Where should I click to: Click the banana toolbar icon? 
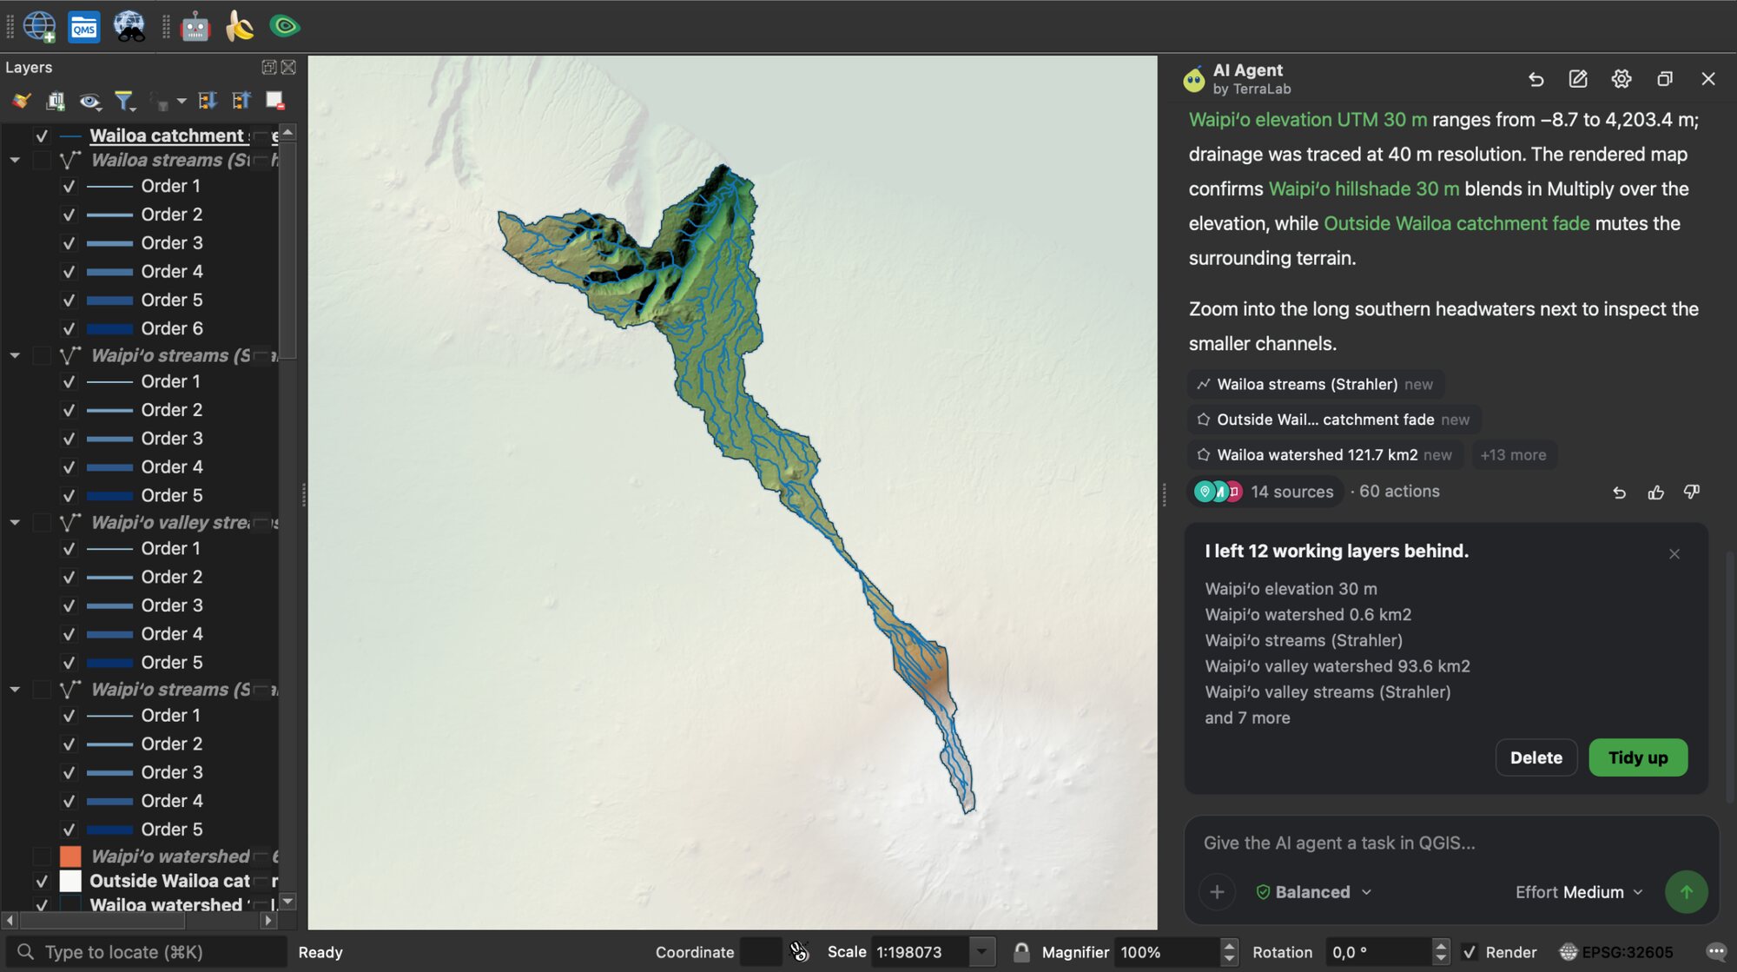click(x=240, y=27)
